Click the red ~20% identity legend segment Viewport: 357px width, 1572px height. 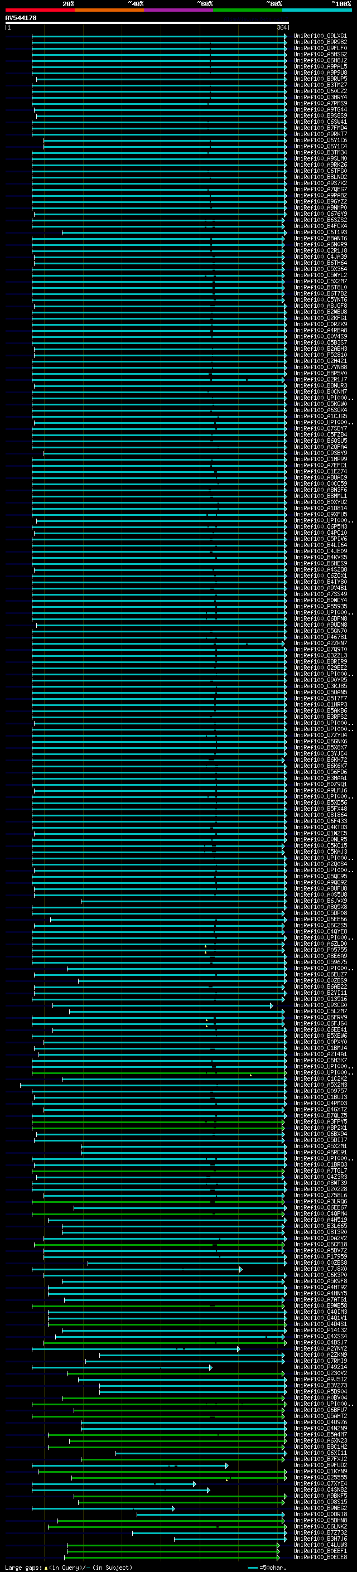(40, 10)
